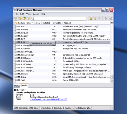
Task: Show installed packages view icon
Action: [x=20, y=18]
